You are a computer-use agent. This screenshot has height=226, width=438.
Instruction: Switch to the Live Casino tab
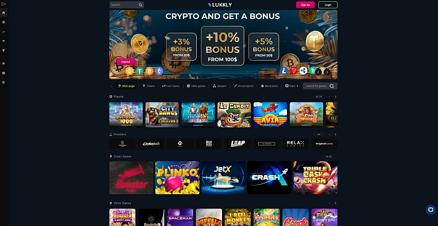pos(171,86)
